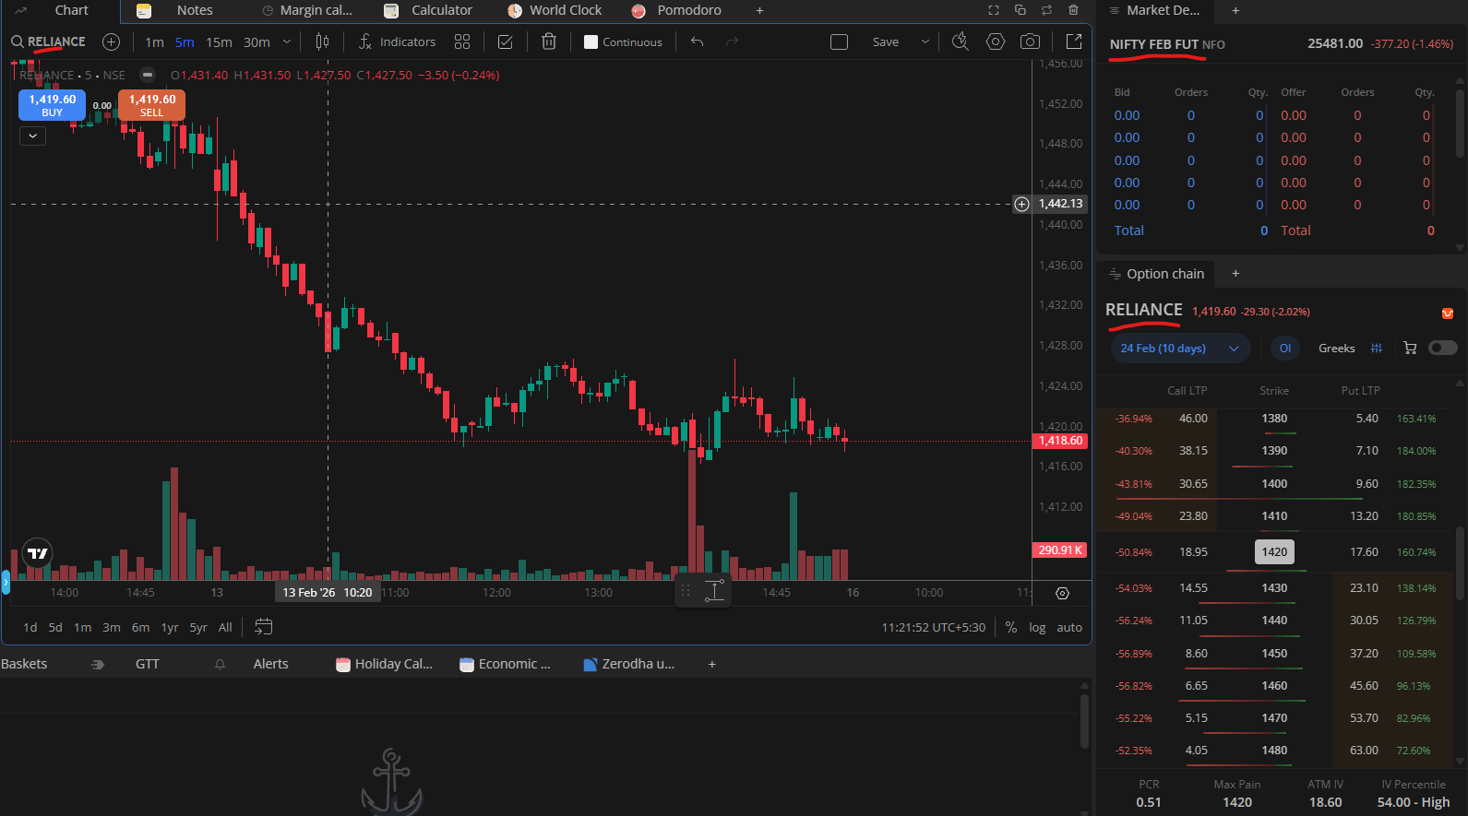The width and height of the screenshot is (1468, 816).
Task: Open chart settings hexagon icon
Action: 995,41
